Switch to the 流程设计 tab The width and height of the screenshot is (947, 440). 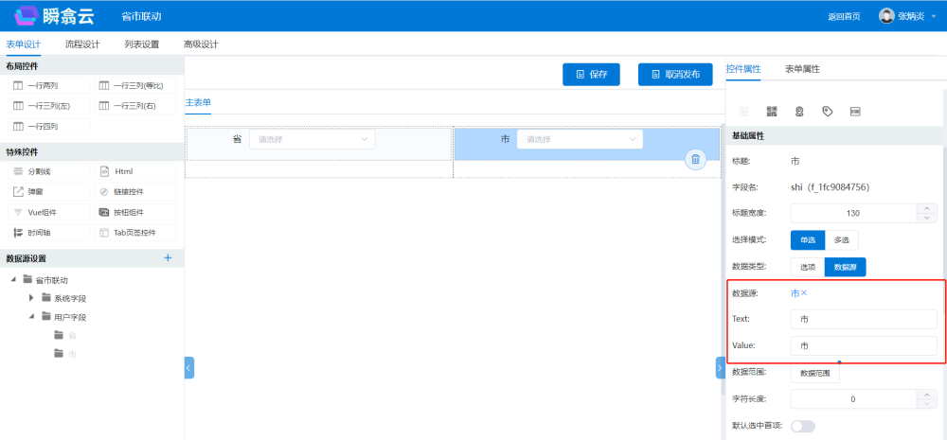(82, 44)
